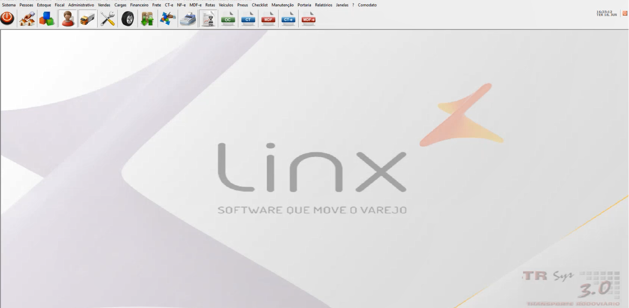Screen dimensions: 629x308
Task: Open the SQL hourglass report icon
Action: [x=208, y=19]
